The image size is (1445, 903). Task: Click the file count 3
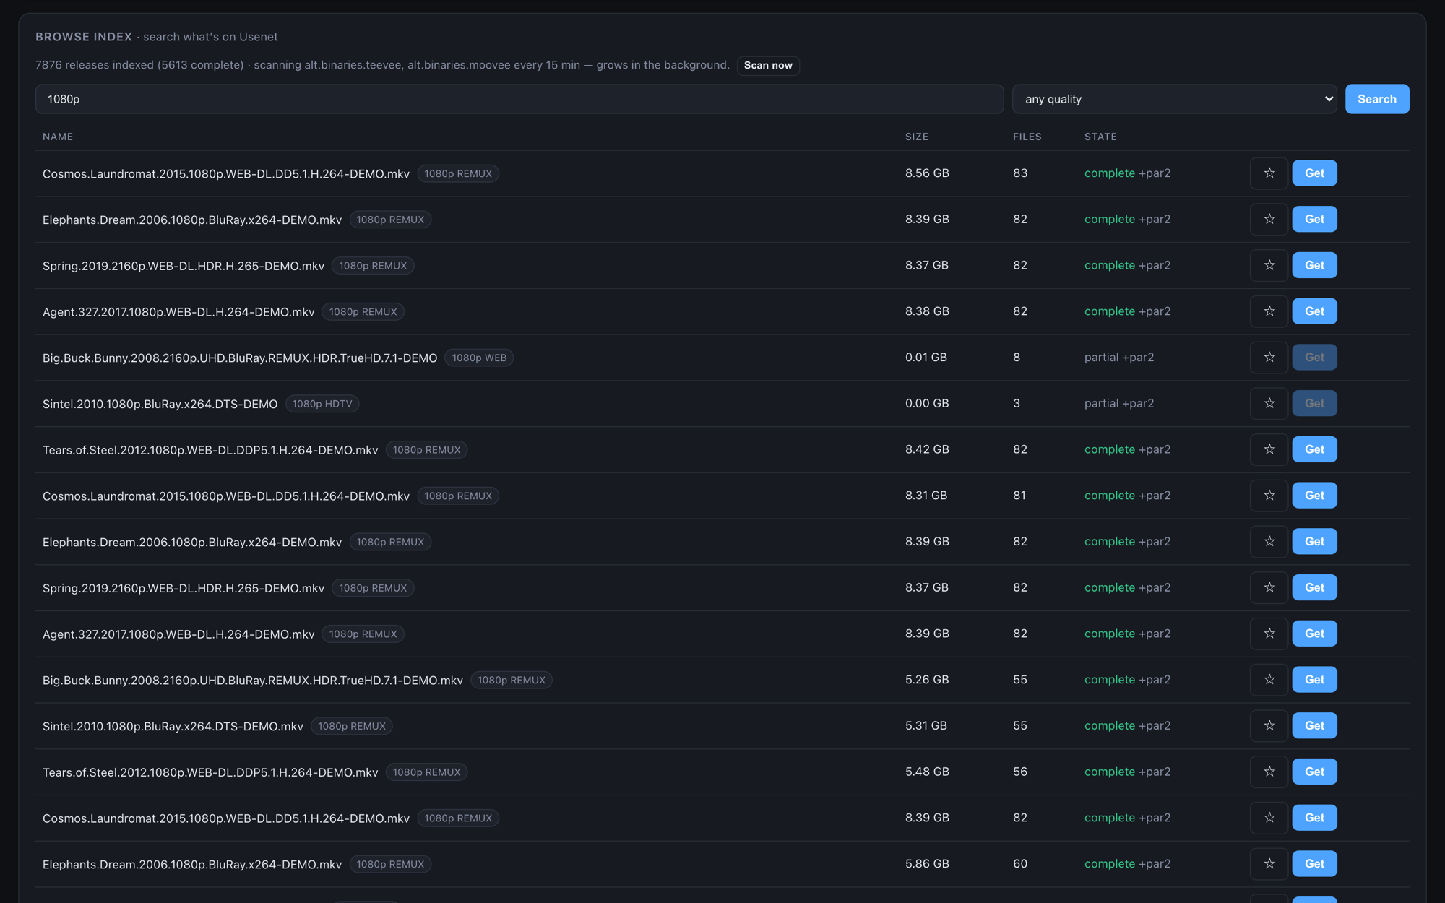1017,403
